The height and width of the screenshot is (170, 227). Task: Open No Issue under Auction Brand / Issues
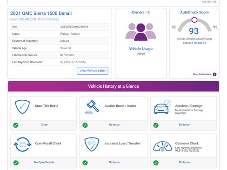pos(114,124)
